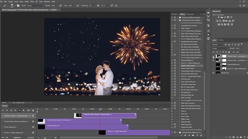Select the Brighten Video Overlay action
248x139 pixels.
(x=188, y=66)
